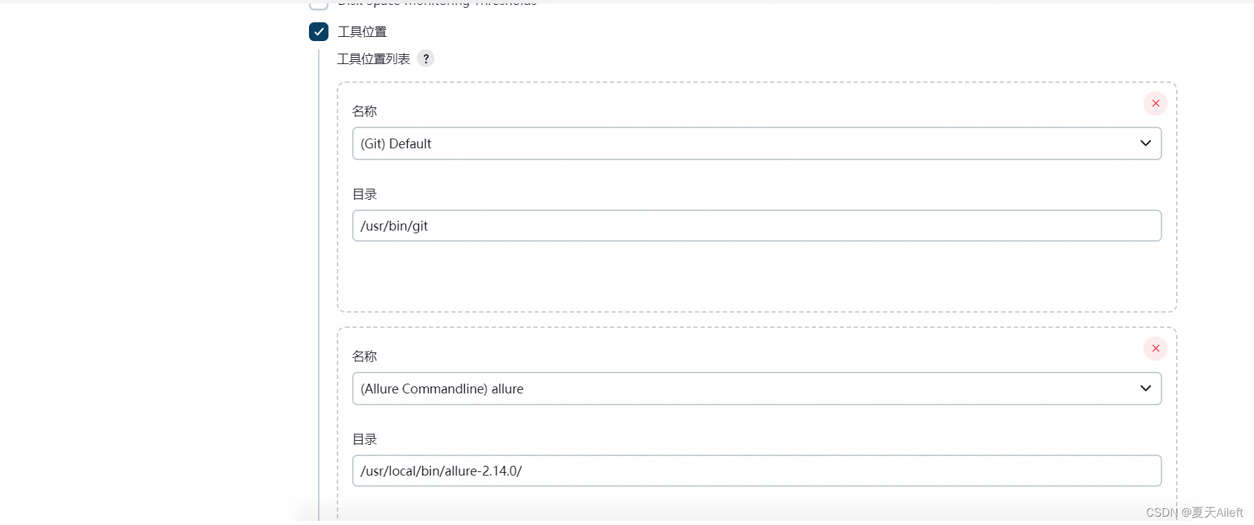Image resolution: width=1254 pixels, height=525 pixels.
Task: Click the chevron arrow on Allure select
Action: point(1145,389)
